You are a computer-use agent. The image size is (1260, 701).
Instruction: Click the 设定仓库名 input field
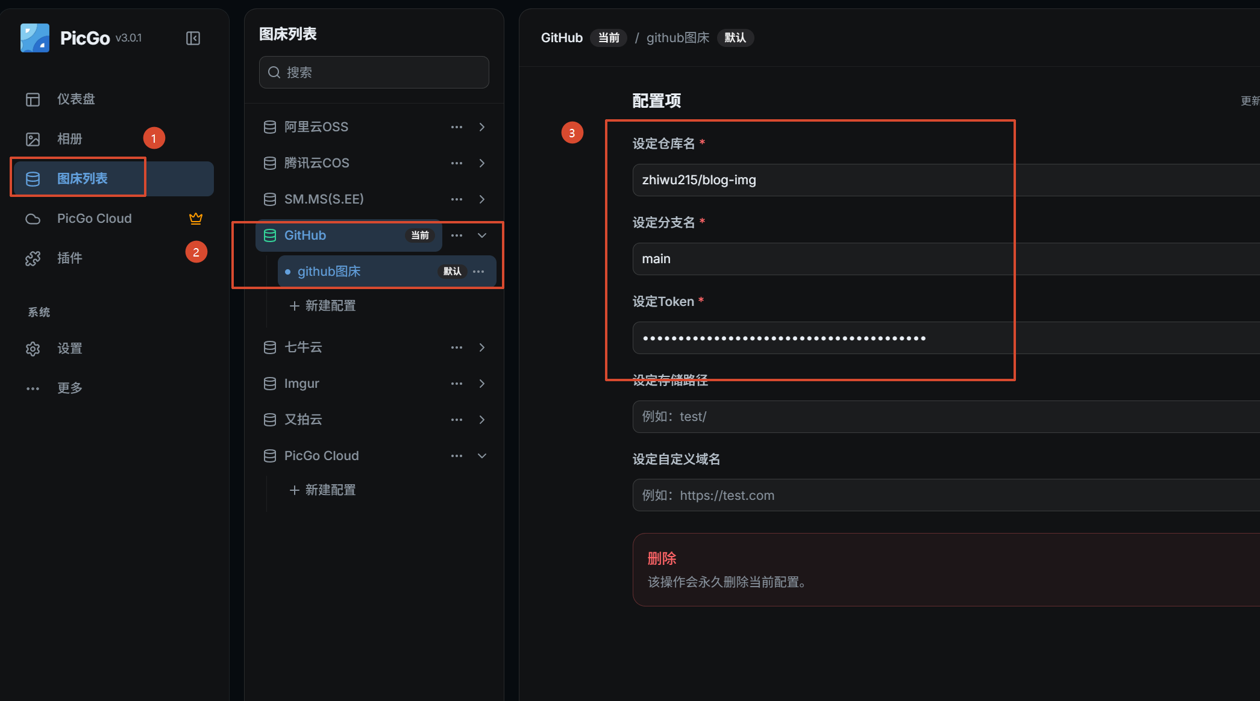tap(946, 180)
